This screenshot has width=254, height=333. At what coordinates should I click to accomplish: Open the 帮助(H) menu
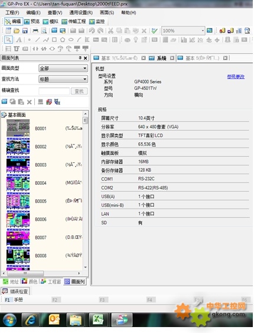coord(129,13)
